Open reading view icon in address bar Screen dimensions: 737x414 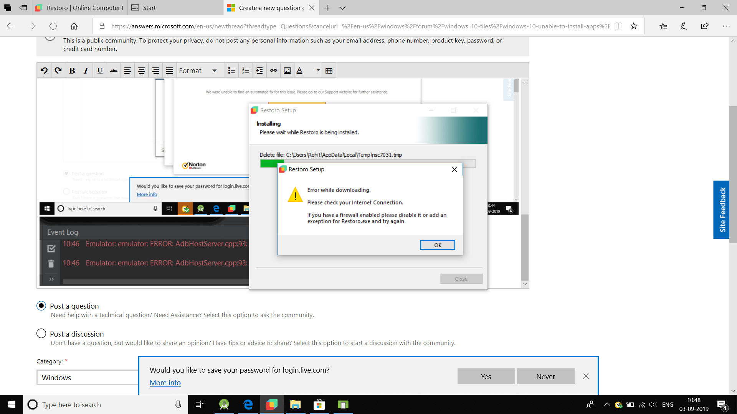pyautogui.click(x=618, y=26)
